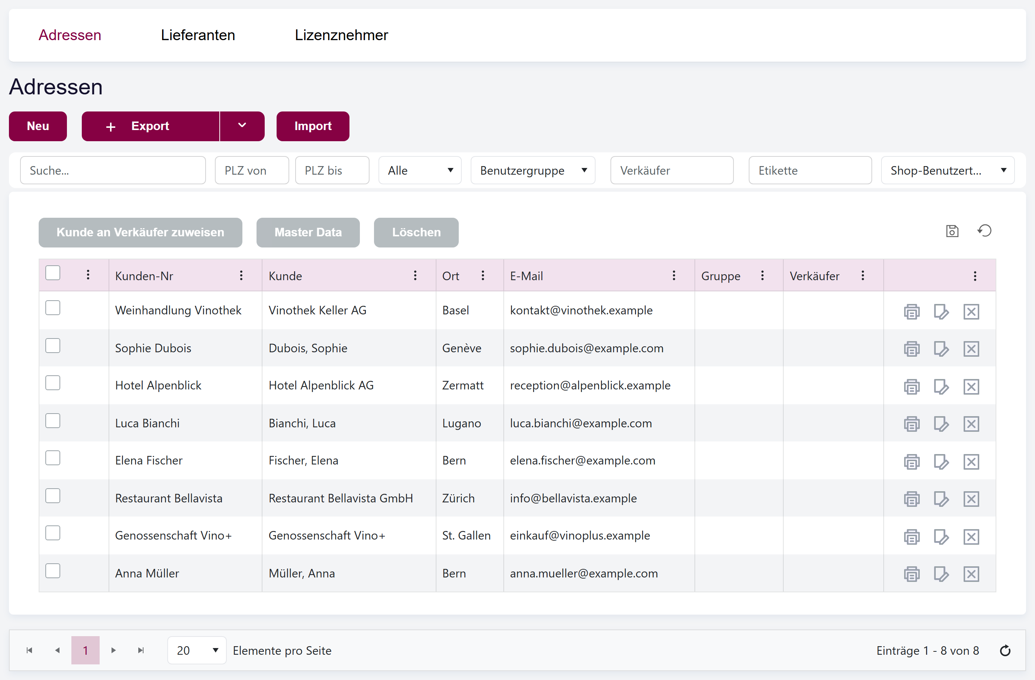
Task: Tick the select-all header checkbox
Action: [x=53, y=273]
